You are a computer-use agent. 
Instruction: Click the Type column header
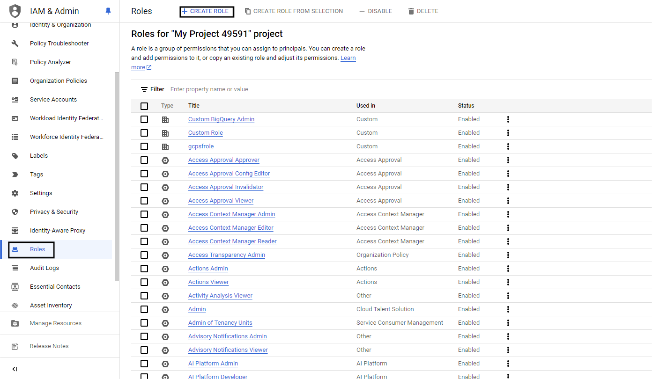167,106
